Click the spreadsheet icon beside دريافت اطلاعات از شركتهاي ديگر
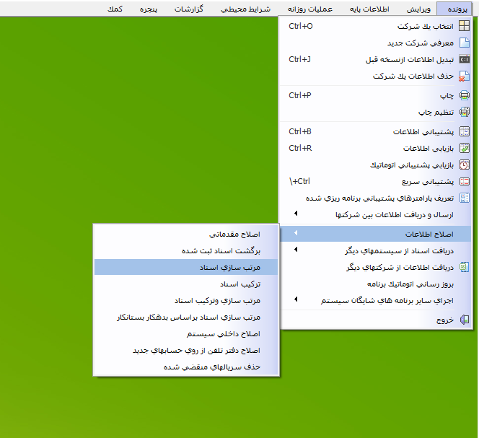Screen dimensions: 479x438 click(465, 267)
